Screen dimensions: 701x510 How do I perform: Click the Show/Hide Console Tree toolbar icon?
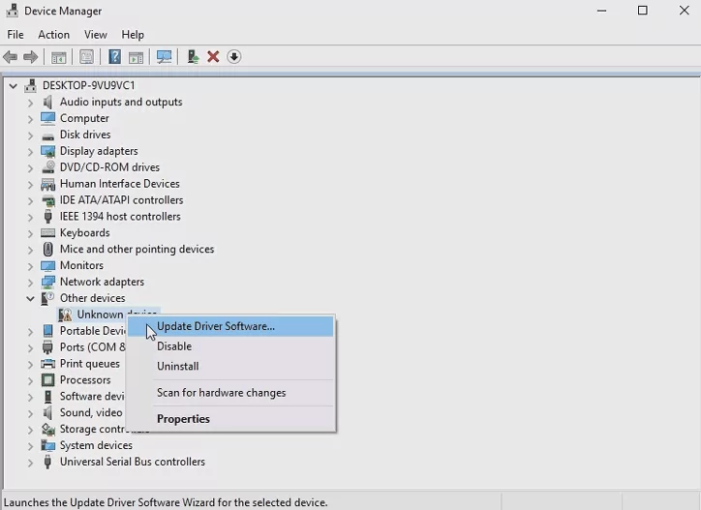[x=58, y=57]
